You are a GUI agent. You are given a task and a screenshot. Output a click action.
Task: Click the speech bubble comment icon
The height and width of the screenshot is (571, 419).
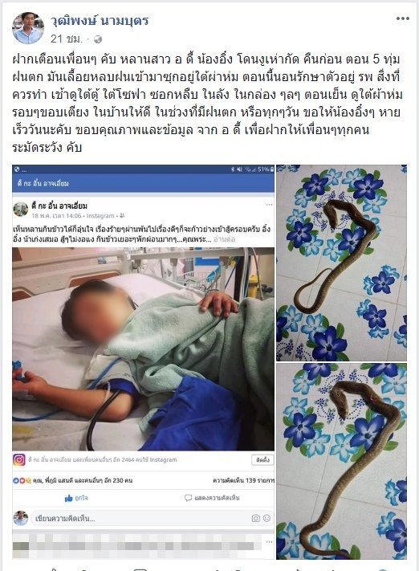(188, 498)
